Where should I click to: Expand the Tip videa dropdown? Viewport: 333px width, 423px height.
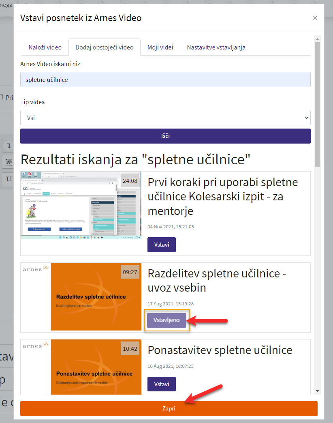165,118
